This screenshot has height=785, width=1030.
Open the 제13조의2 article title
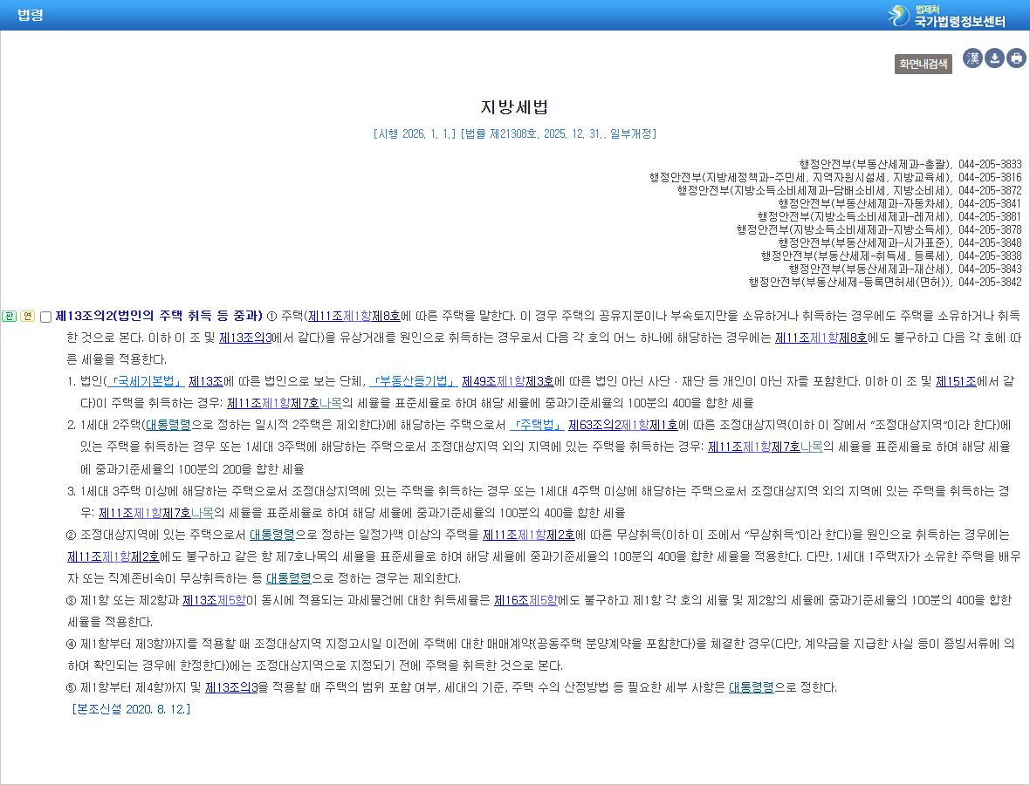tap(159, 316)
